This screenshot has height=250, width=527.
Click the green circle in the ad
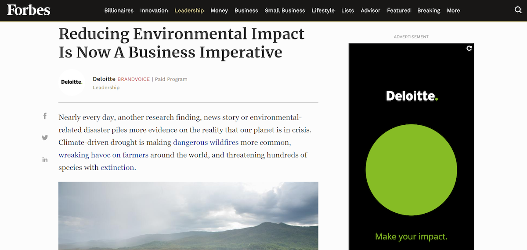[411, 170]
